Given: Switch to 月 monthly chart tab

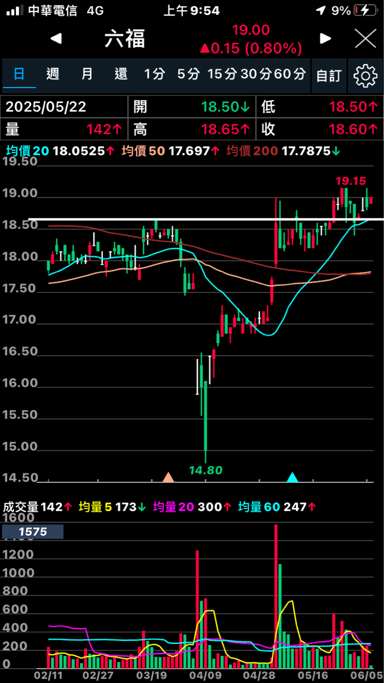Looking at the screenshot, I should click(x=87, y=74).
